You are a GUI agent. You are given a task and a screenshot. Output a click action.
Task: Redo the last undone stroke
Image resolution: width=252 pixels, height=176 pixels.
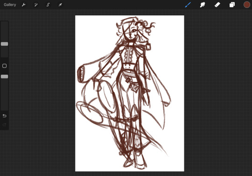pyautogui.click(x=5, y=125)
